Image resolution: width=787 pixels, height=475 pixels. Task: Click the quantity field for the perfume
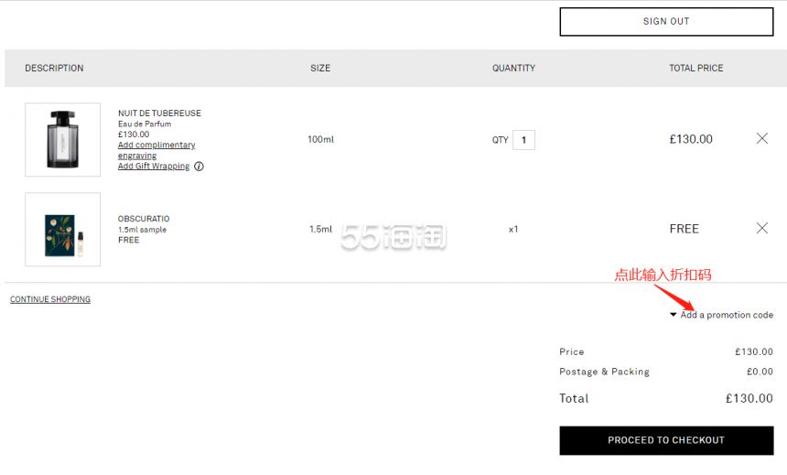coord(523,140)
